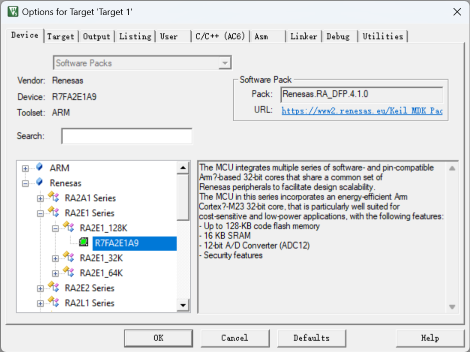Open the Listing tab
470x352 pixels.
coord(135,36)
